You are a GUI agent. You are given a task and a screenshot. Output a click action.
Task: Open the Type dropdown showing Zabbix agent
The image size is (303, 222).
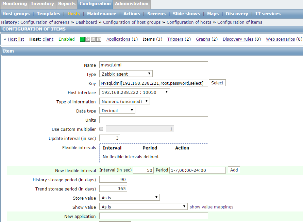tap(126, 74)
